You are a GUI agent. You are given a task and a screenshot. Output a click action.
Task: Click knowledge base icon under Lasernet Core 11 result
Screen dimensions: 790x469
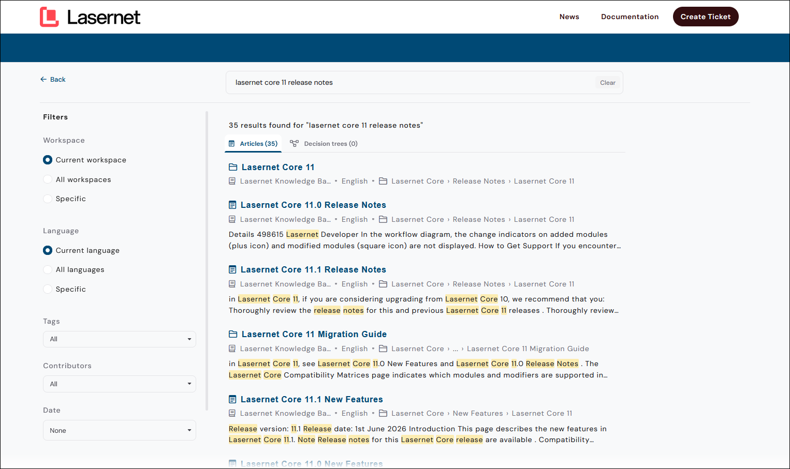232,181
